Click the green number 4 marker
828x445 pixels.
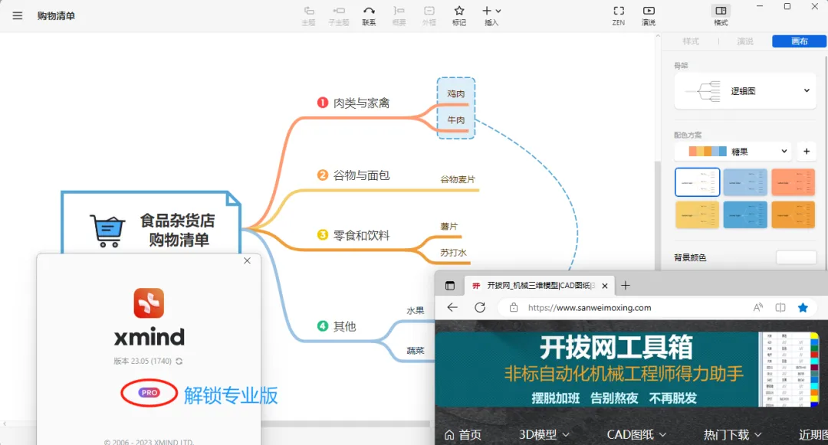[323, 326]
